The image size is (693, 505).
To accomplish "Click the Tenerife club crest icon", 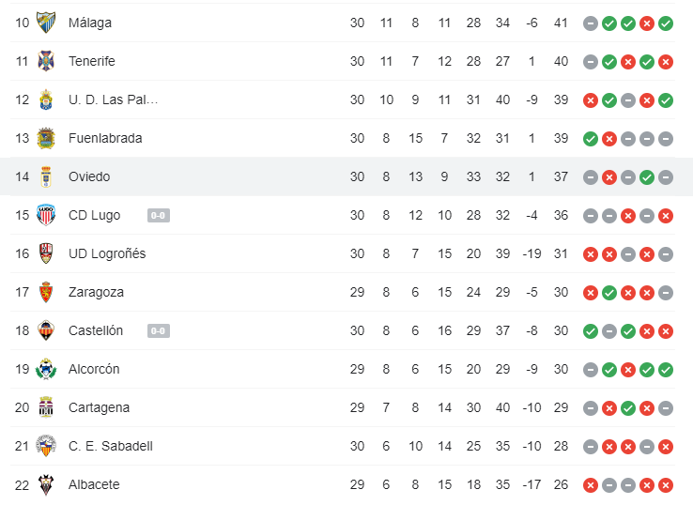I will [x=46, y=61].
